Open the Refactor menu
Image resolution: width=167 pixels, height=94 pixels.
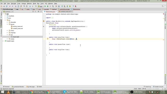click(x=29, y=3)
